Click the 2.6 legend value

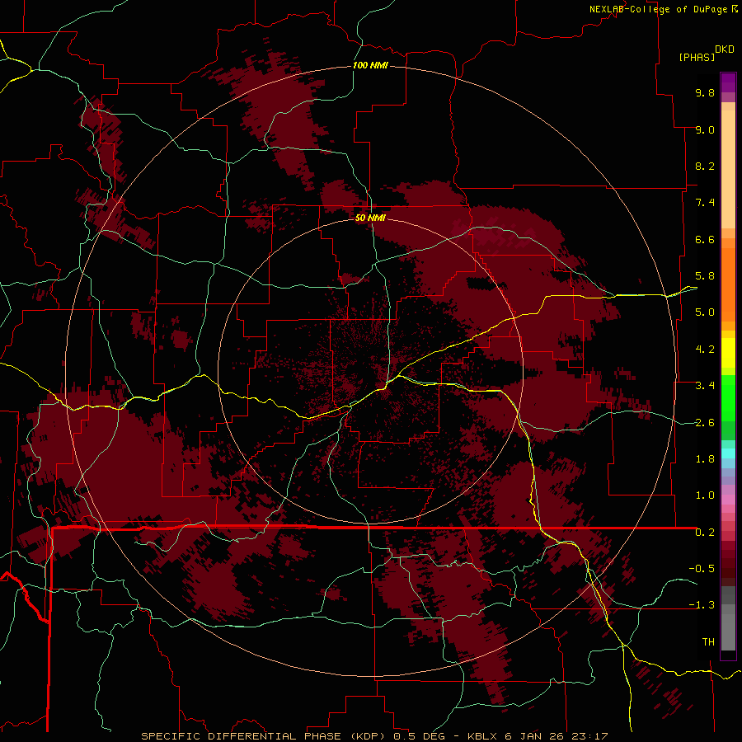705,423
